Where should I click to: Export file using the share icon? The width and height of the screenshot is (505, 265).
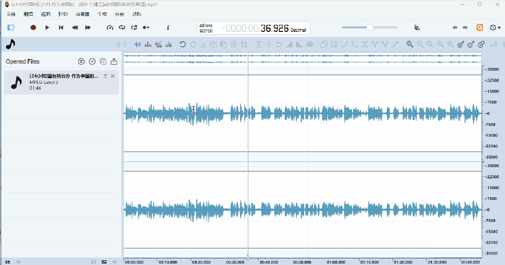click(114, 61)
